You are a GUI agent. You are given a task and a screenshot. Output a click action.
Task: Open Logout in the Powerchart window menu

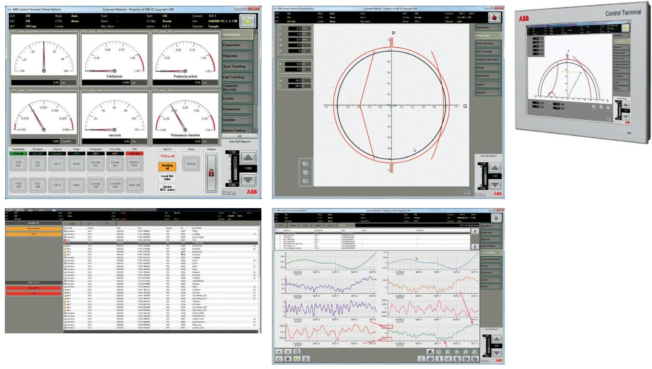pyautogui.click(x=488, y=84)
